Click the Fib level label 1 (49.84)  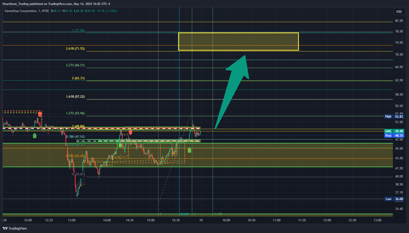[x=78, y=126]
